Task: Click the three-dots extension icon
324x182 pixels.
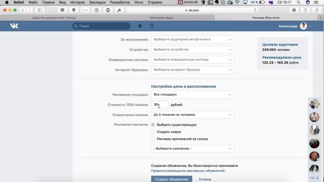Action: [x=85, y=10]
